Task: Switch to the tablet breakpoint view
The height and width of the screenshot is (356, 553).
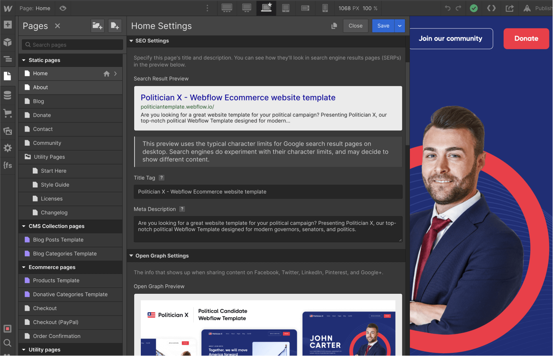Action: 286,8
